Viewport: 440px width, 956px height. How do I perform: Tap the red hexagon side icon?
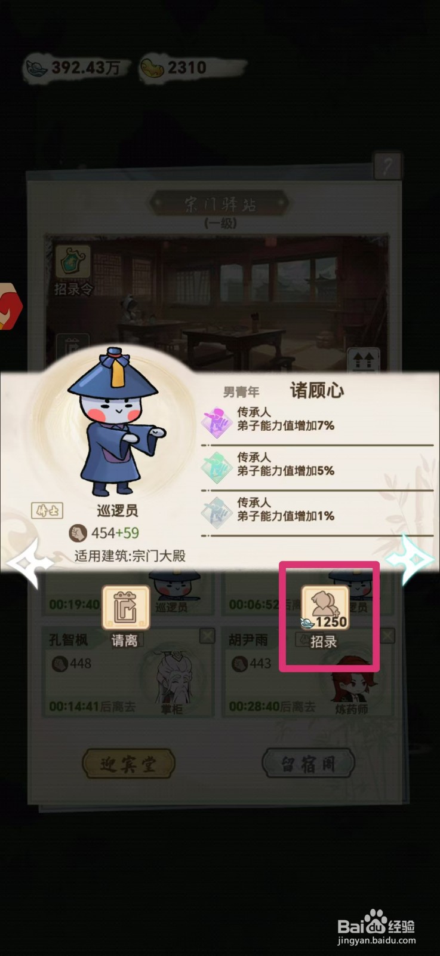[x=10, y=306]
